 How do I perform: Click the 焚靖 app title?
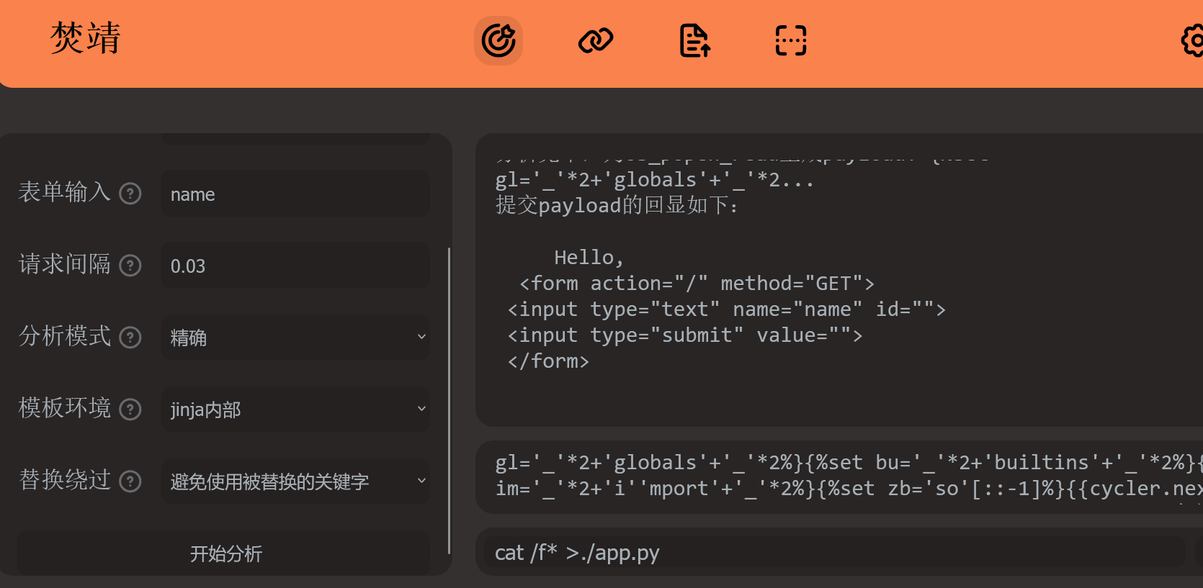click(x=86, y=38)
